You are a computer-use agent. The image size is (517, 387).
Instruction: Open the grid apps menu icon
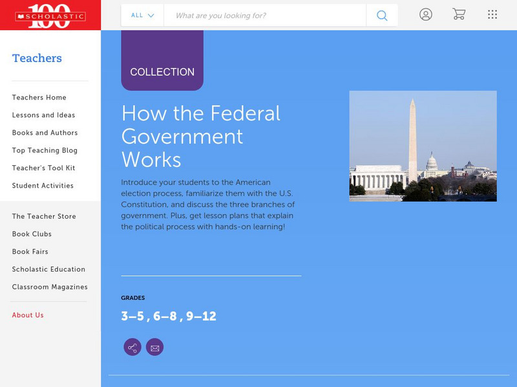[491, 14]
